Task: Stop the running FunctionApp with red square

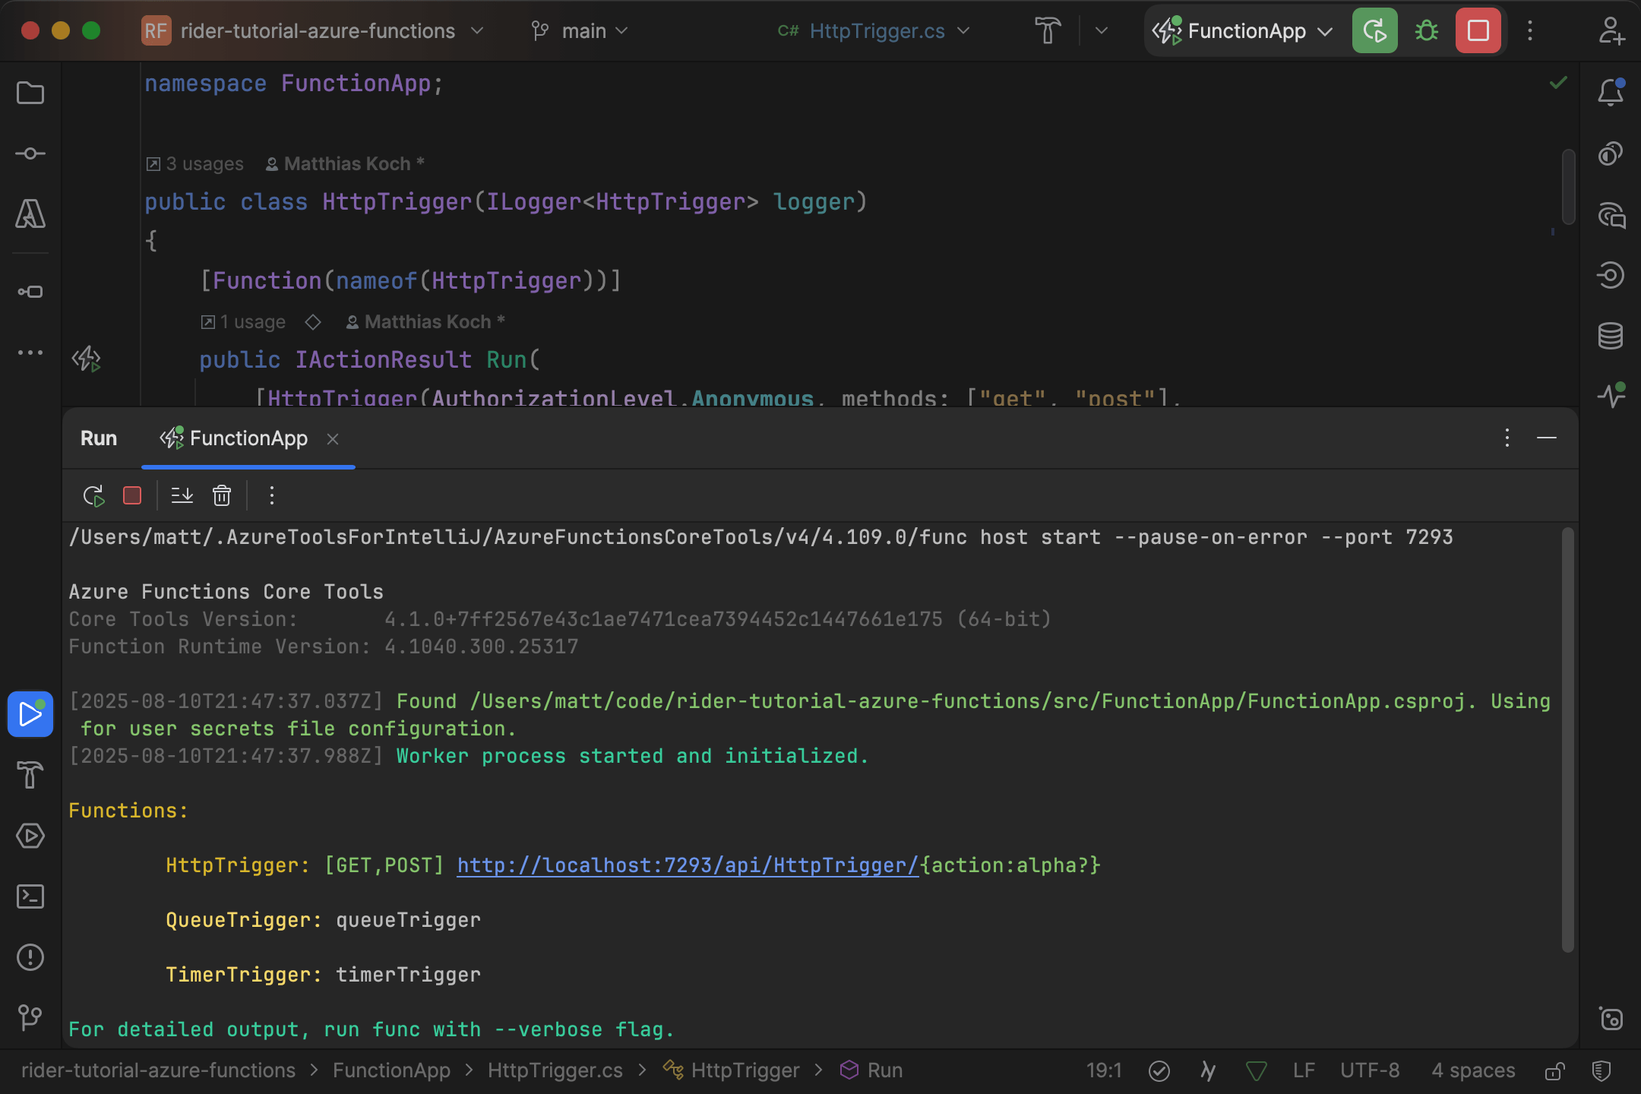Action: (x=1478, y=31)
